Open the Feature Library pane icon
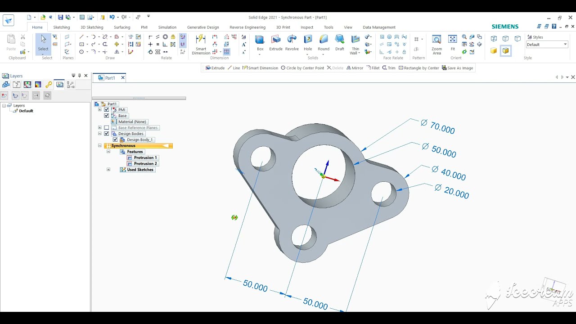The width and height of the screenshot is (576, 324). pos(17,85)
